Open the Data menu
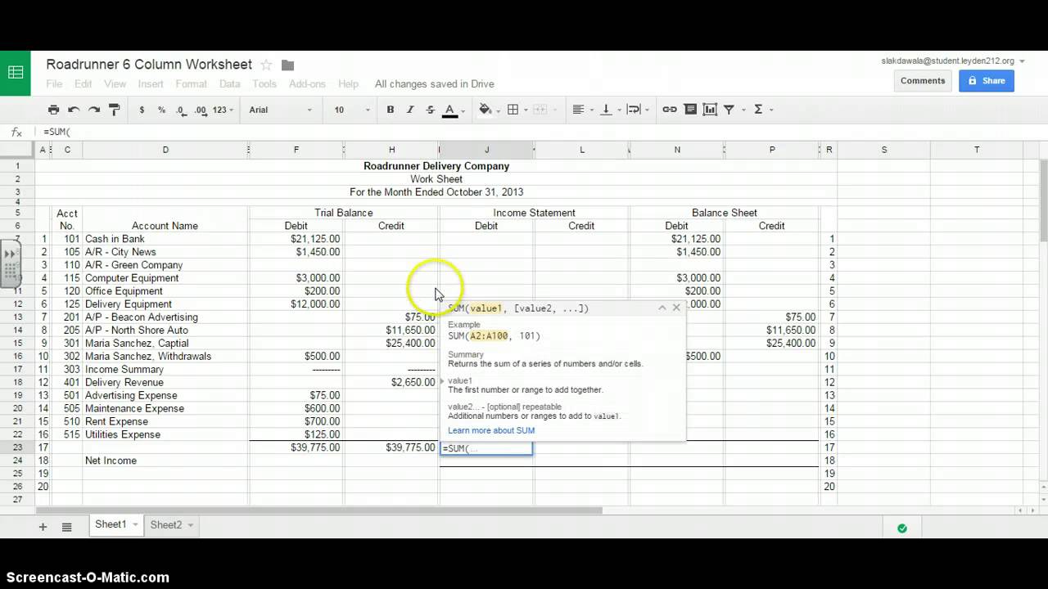The width and height of the screenshot is (1048, 589). pyautogui.click(x=230, y=83)
